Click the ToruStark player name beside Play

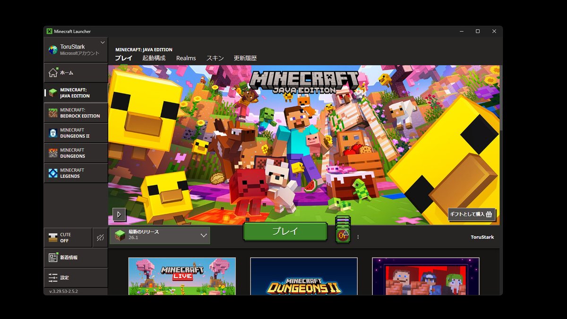click(x=482, y=237)
